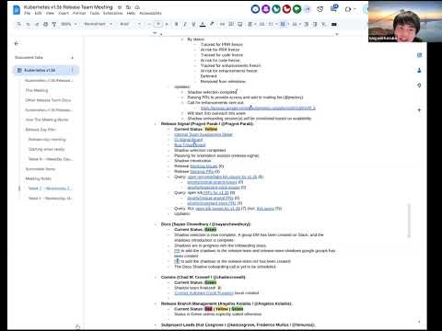
Task: Open the Format menu
Action: [79, 13]
